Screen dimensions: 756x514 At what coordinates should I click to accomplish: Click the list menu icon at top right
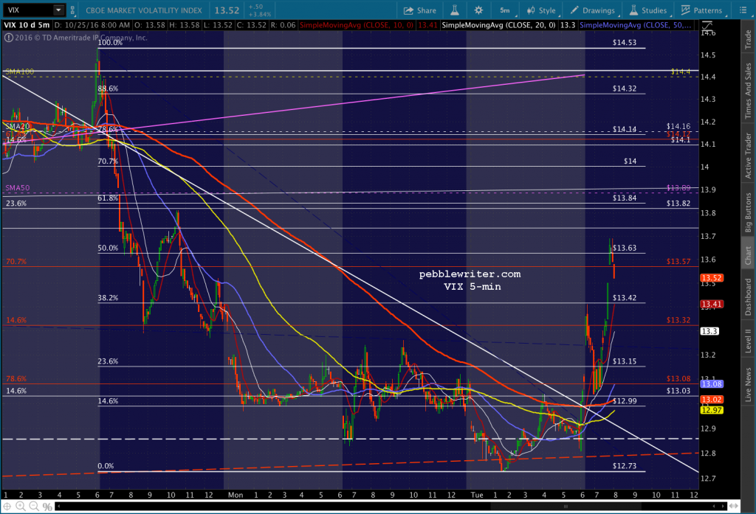click(743, 10)
